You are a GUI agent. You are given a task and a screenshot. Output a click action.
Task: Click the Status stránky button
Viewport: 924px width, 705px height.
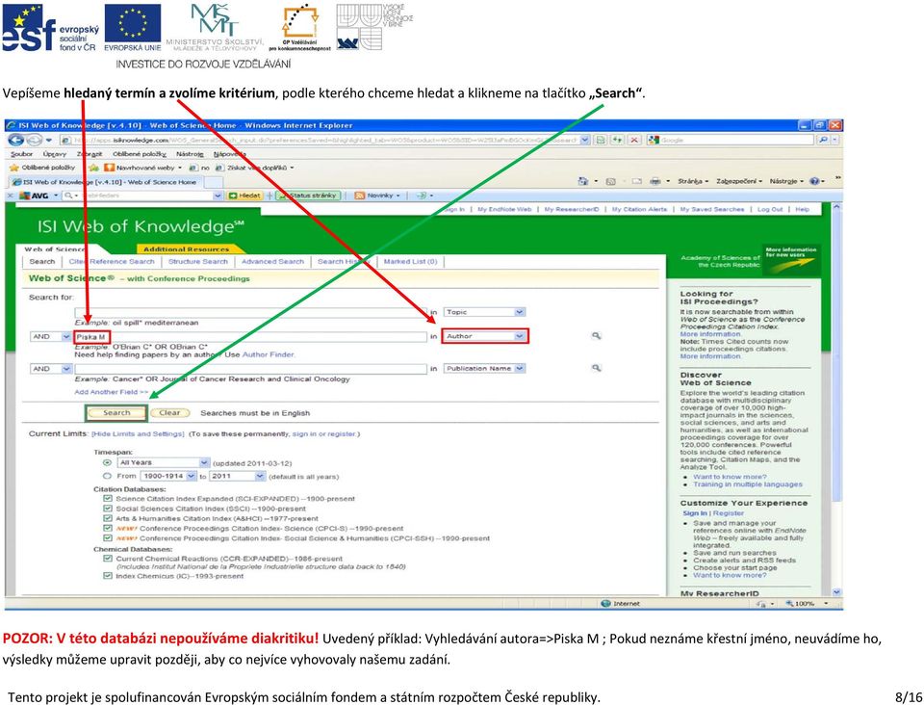tap(308, 196)
